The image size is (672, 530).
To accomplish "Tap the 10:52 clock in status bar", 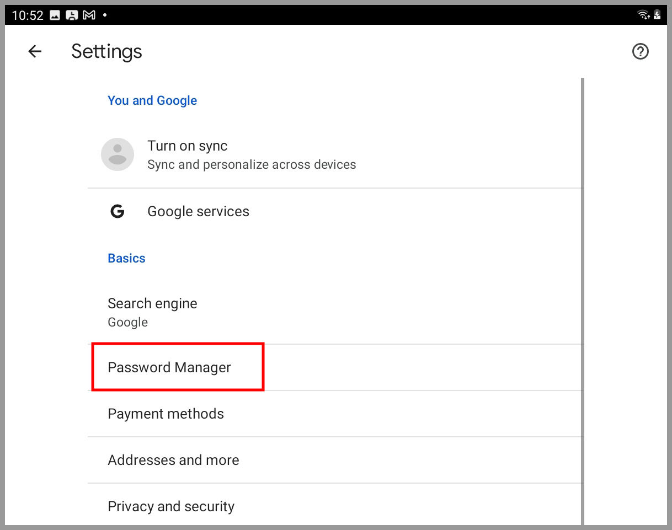I will 28,15.
